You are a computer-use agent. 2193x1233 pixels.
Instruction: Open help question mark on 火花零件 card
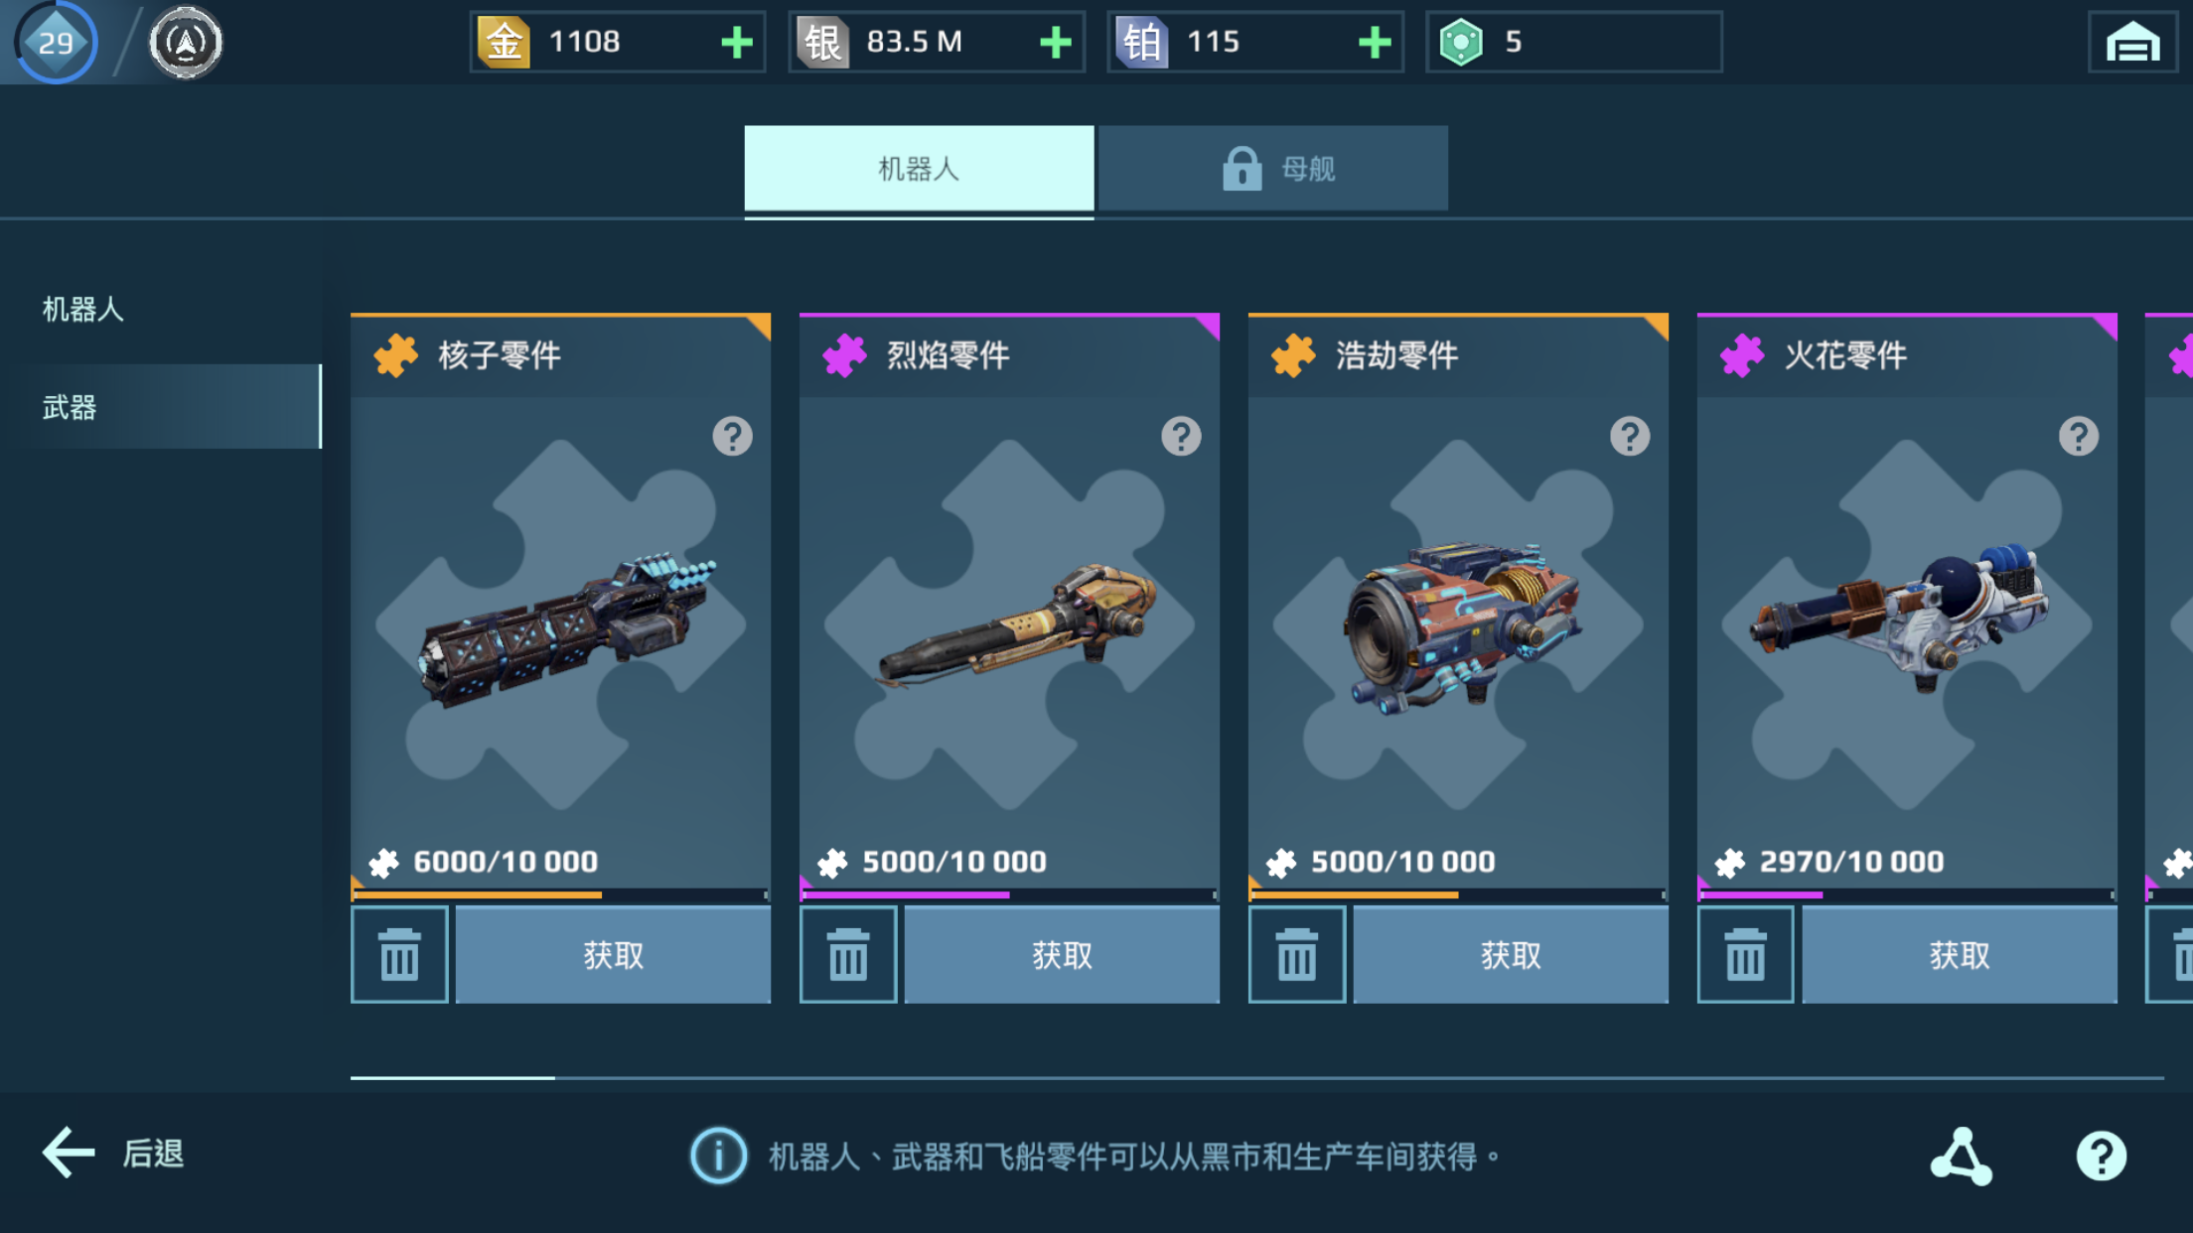tap(2079, 436)
